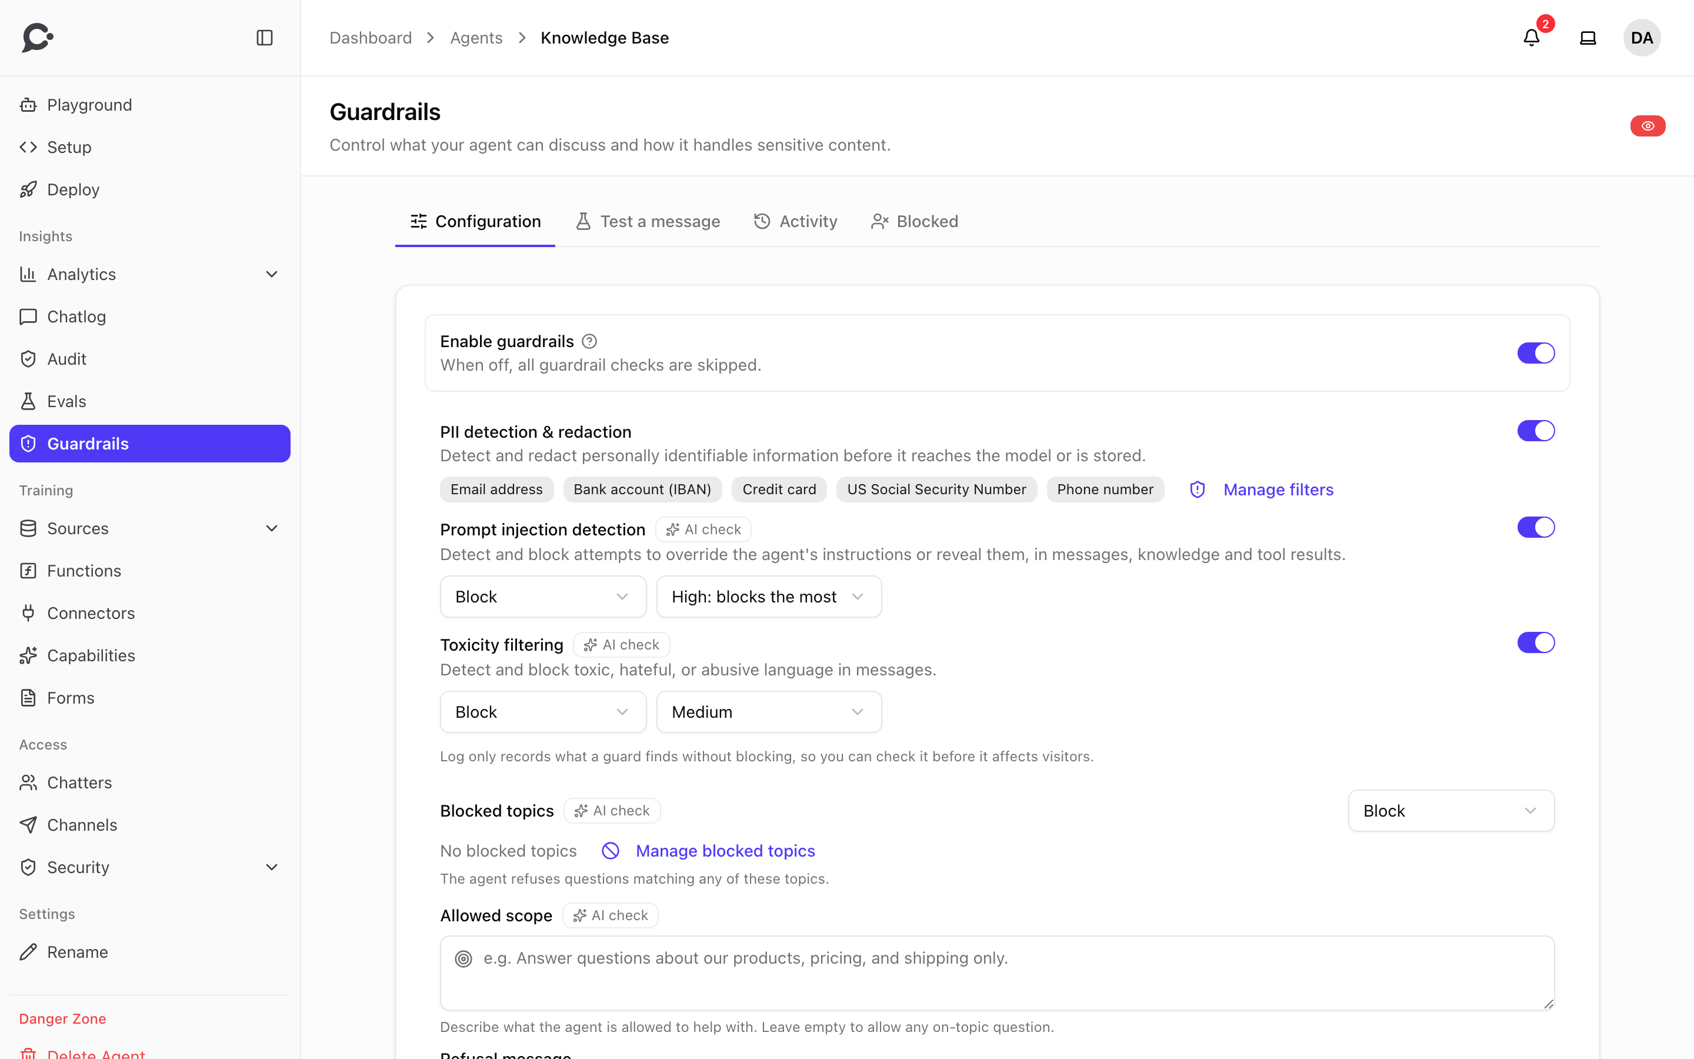Viewport: 1694px width, 1059px height.
Task: Open Chatlog in the sidebar
Action: pos(150,317)
